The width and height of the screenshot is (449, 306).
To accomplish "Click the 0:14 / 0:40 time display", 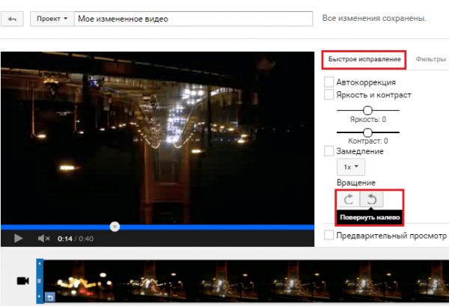I will [x=76, y=239].
